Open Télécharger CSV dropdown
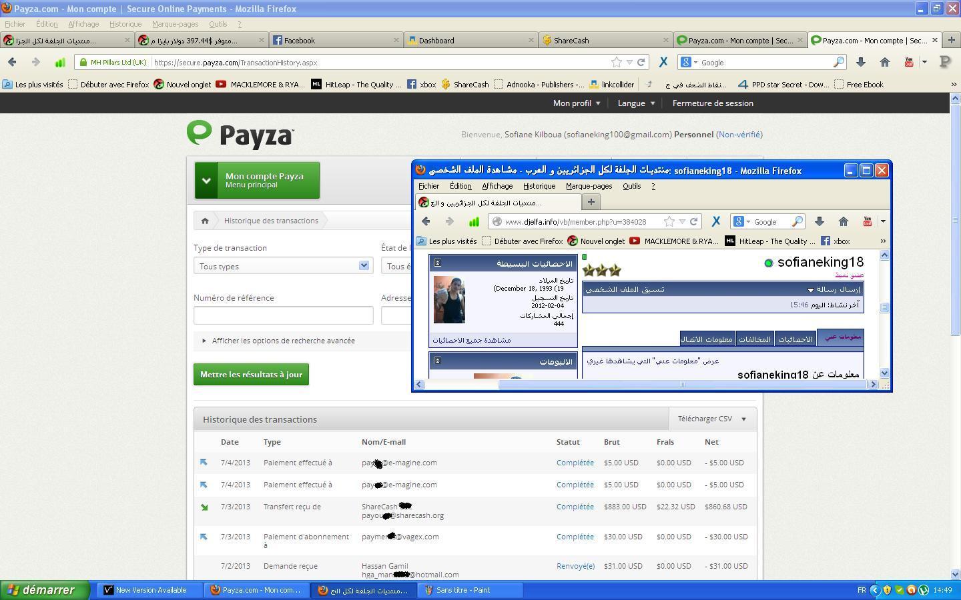961x600 pixels. pos(712,419)
